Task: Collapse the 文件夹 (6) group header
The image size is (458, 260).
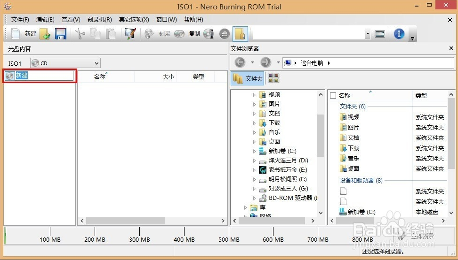Action: pos(353,106)
